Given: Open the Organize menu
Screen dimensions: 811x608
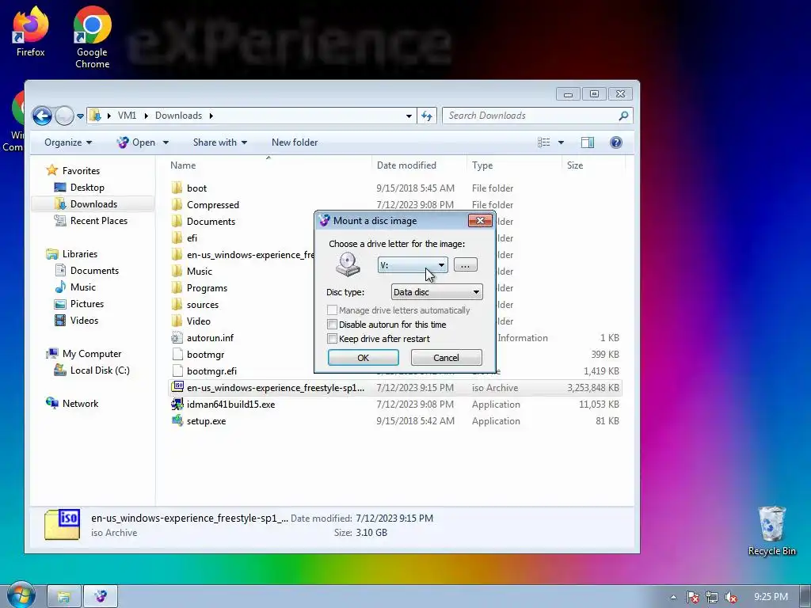Looking at the screenshot, I should (68, 142).
